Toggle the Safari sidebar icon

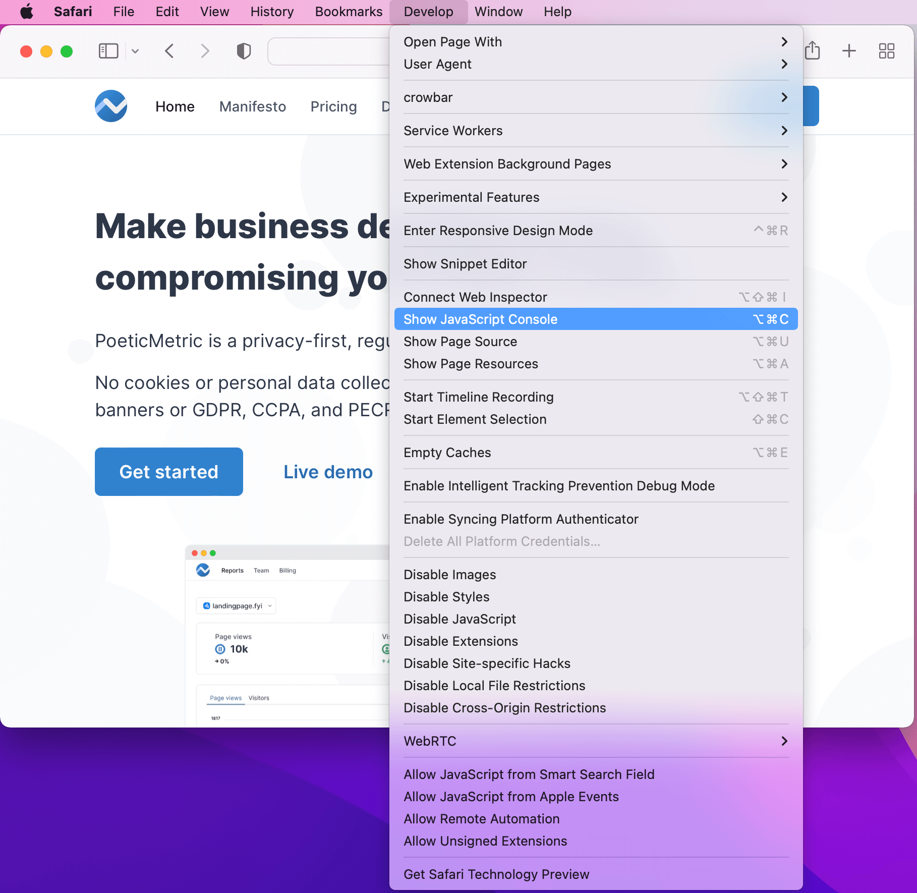108,51
